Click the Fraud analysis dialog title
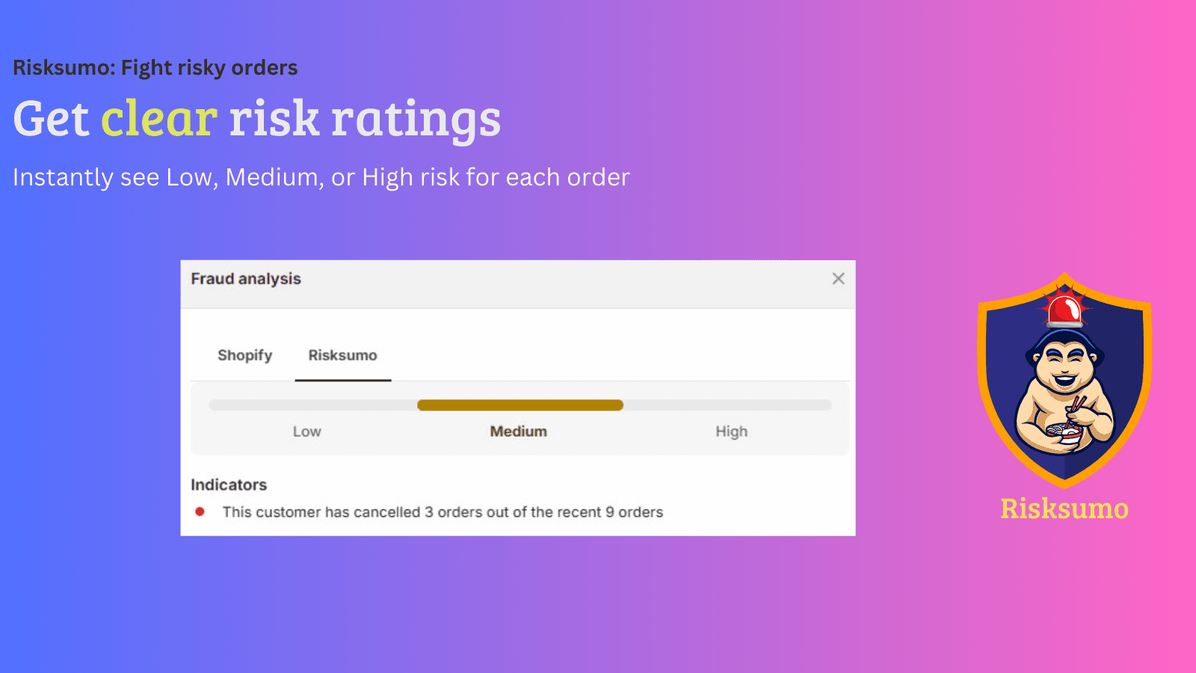This screenshot has height=673, width=1196. (246, 279)
